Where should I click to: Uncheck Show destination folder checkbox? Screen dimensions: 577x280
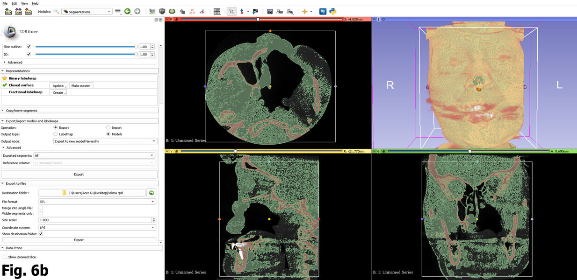point(41,234)
